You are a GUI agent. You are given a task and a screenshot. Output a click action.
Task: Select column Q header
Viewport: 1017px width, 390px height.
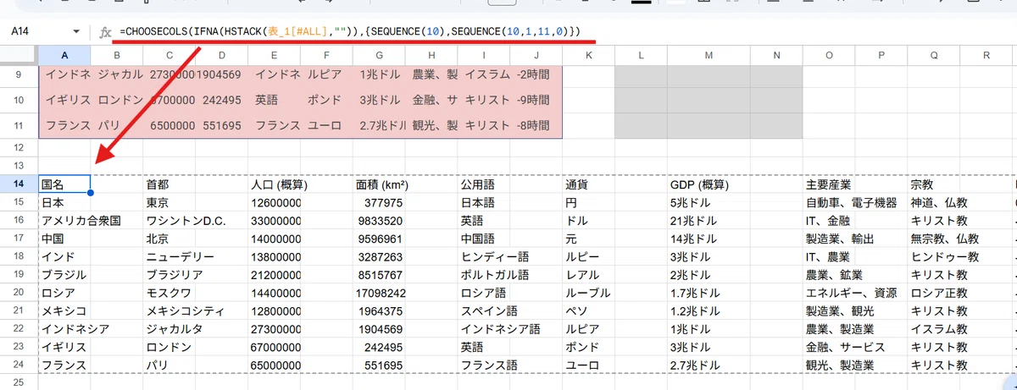click(x=934, y=54)
